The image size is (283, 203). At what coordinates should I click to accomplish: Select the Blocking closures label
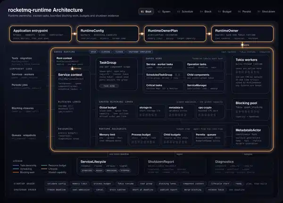point(23,108)
